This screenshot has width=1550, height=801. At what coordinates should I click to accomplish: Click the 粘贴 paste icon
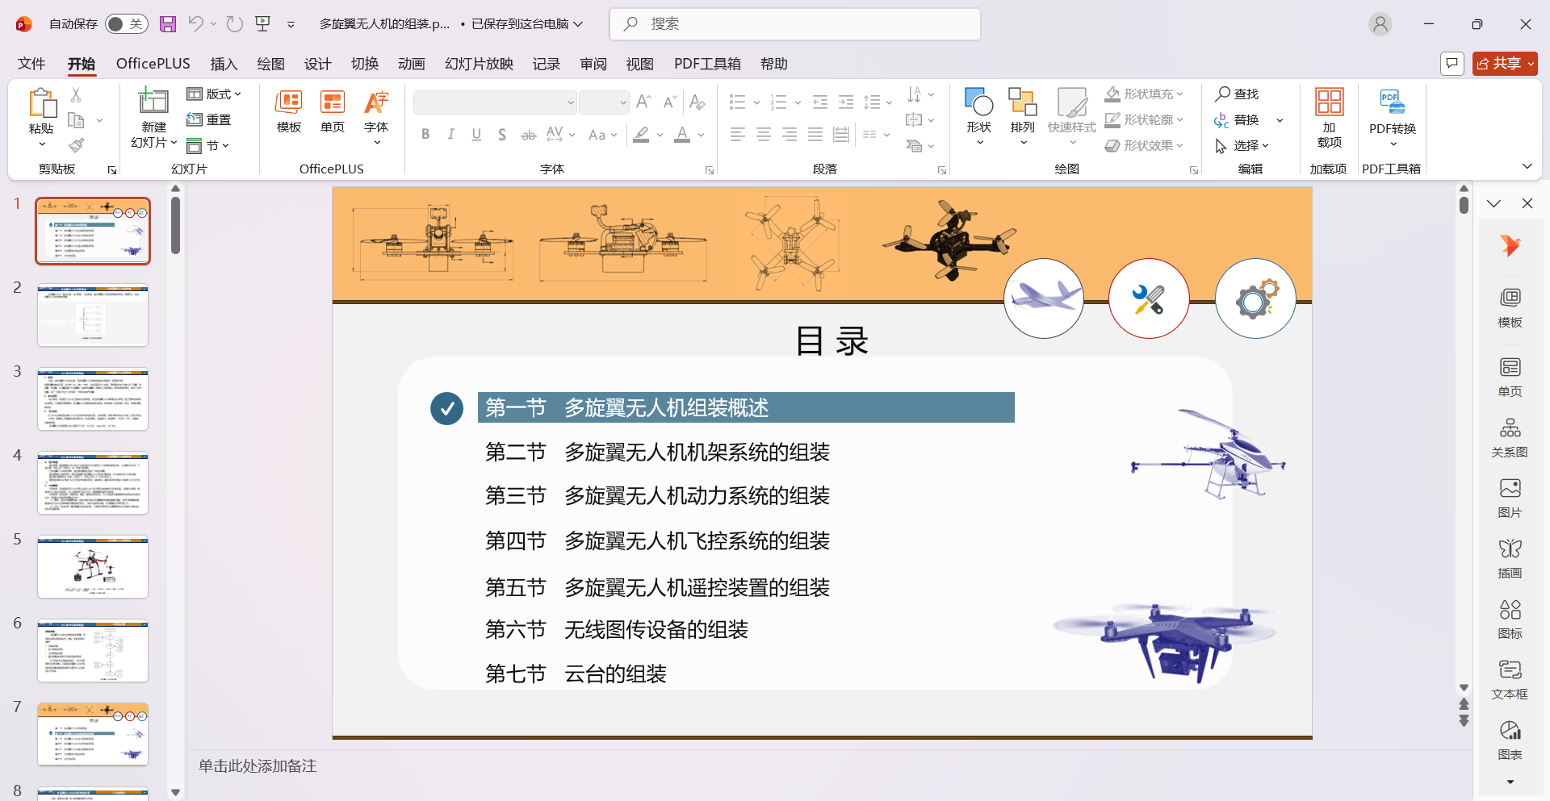pos(41,105)
